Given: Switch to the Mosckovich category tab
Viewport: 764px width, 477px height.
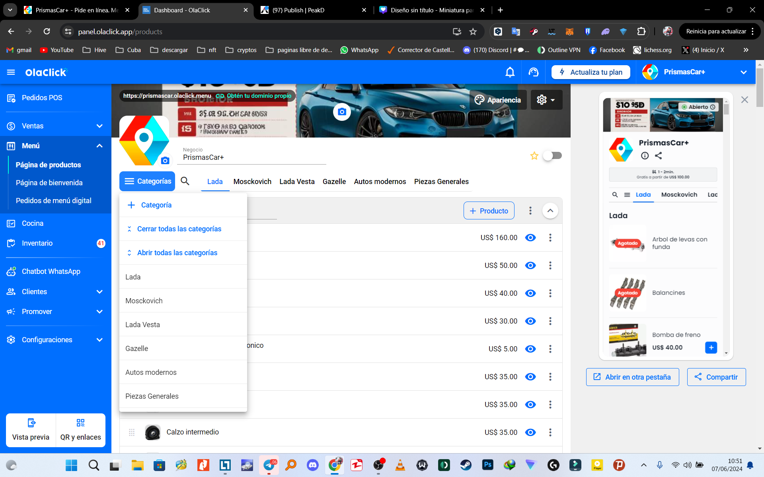Looking at the screenshot, I should (x=252, y=182).
